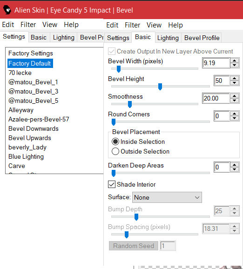The width and height of the screenshot is (243, 269).
Task: Switch to the right Lighting tab
Action: tap(168, 38)
